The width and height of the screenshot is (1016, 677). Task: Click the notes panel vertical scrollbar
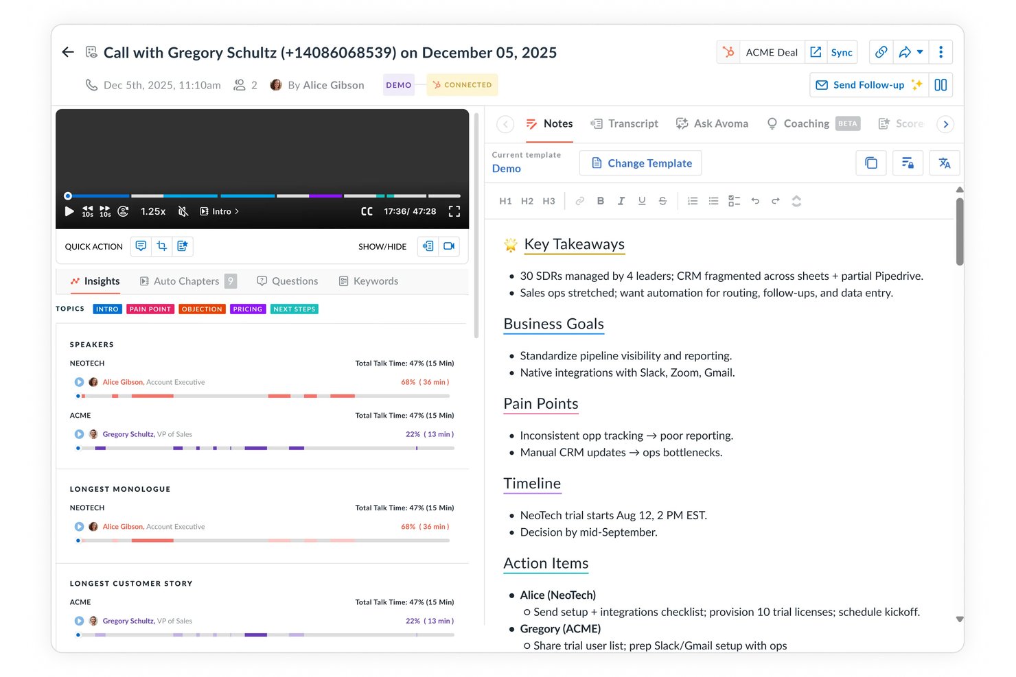click(960, 232)
